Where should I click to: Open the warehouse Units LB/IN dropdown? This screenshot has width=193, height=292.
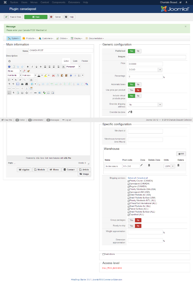pos(169,166)
